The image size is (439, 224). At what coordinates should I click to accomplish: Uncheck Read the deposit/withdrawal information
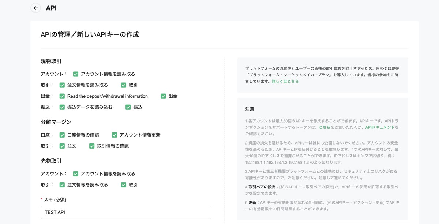62,96
